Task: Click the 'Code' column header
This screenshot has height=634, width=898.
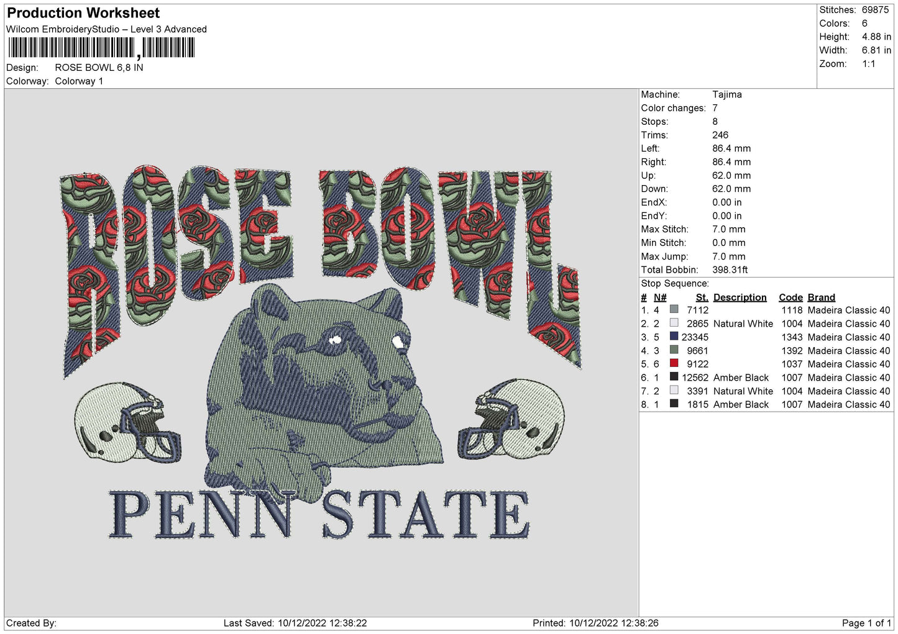Action: tap(790, 297)
